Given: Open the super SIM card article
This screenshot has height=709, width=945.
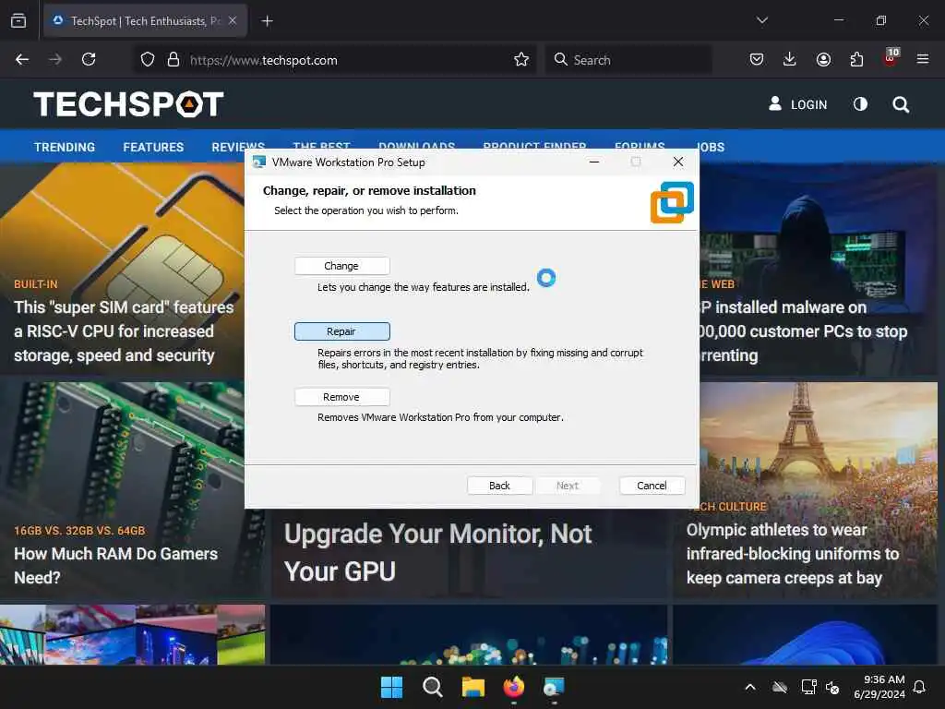Looking at the screenshot, I should point(125,331).
